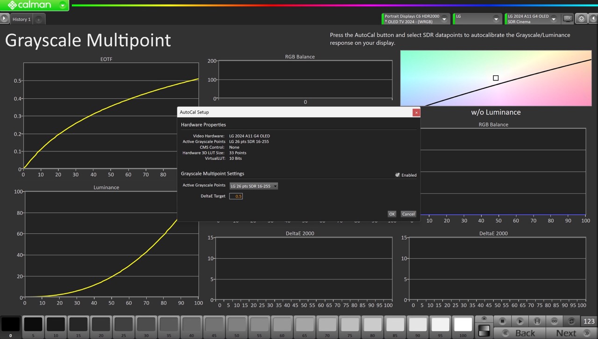
Task: Select the 10 percent gray swatch
Action: click(56, 326)
